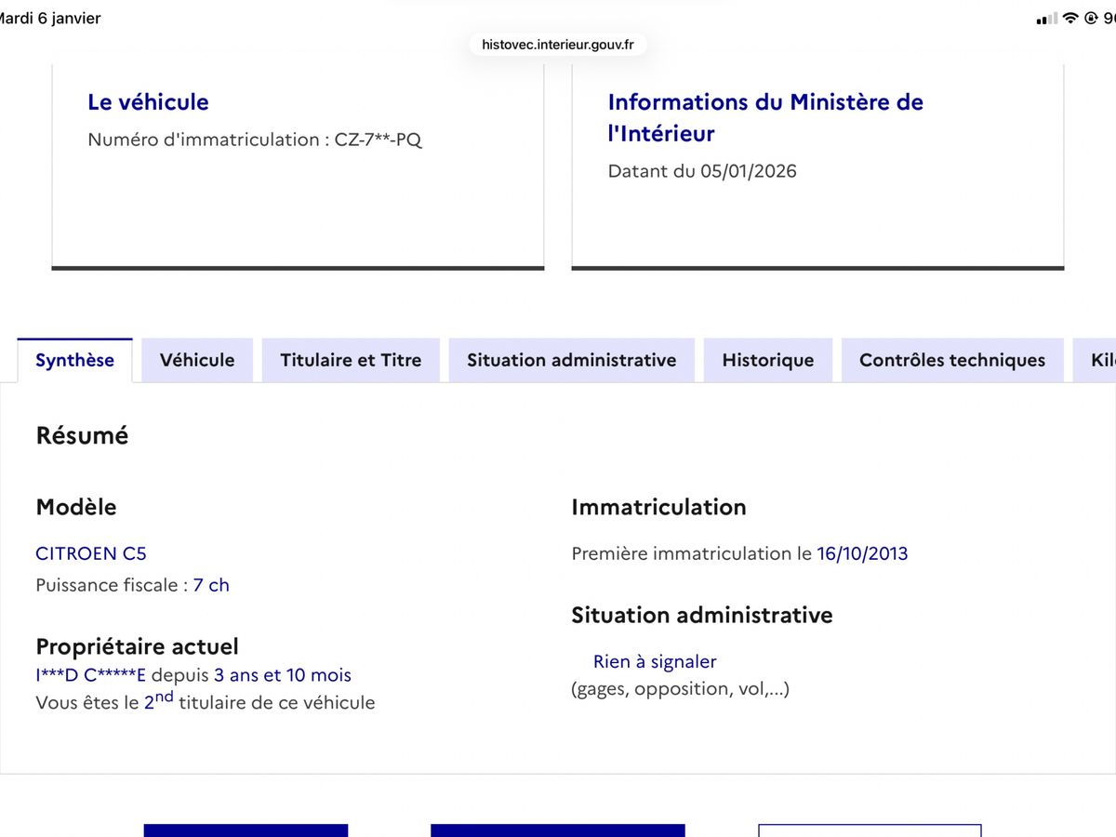Open the Titulaire et Titre tab
Screen dimensions: 1116x837
tap(351, 360)
